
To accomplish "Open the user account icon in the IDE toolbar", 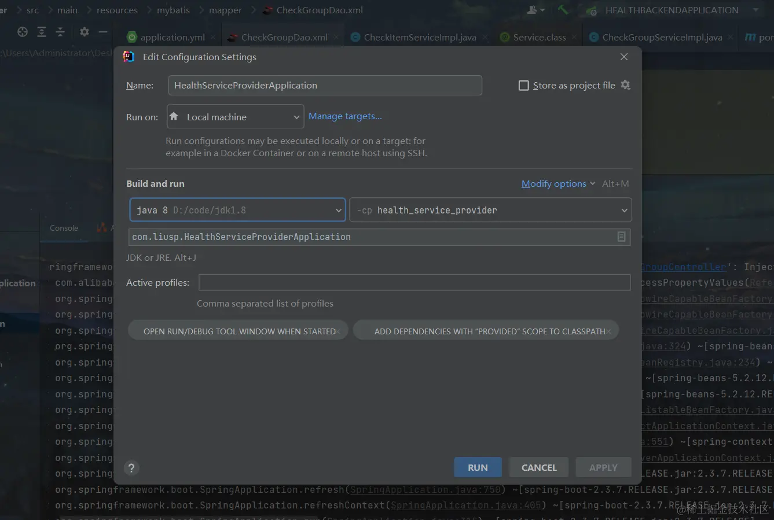I will tap(535, 10).
